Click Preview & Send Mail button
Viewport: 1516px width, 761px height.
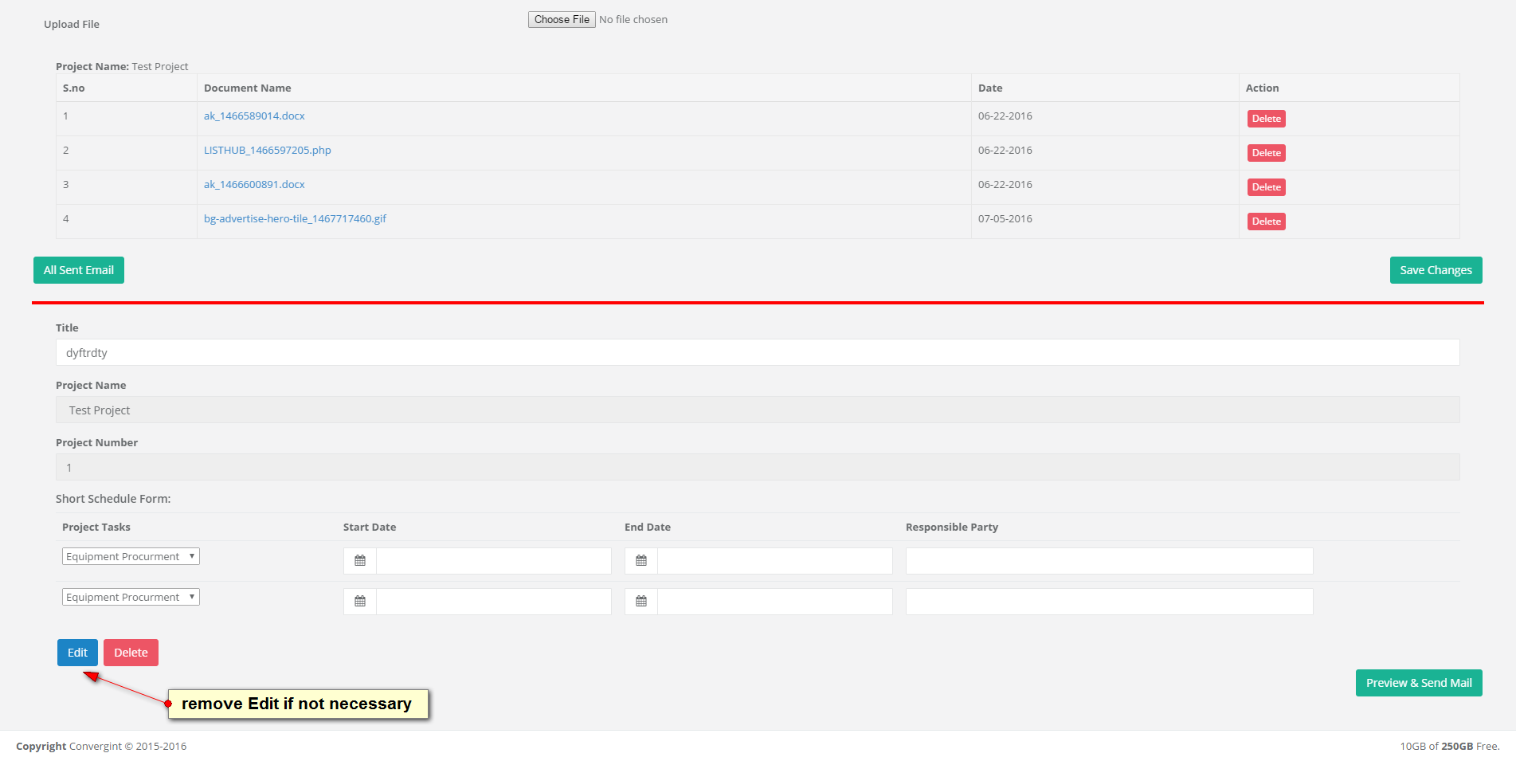click(x=1419, y=683)
